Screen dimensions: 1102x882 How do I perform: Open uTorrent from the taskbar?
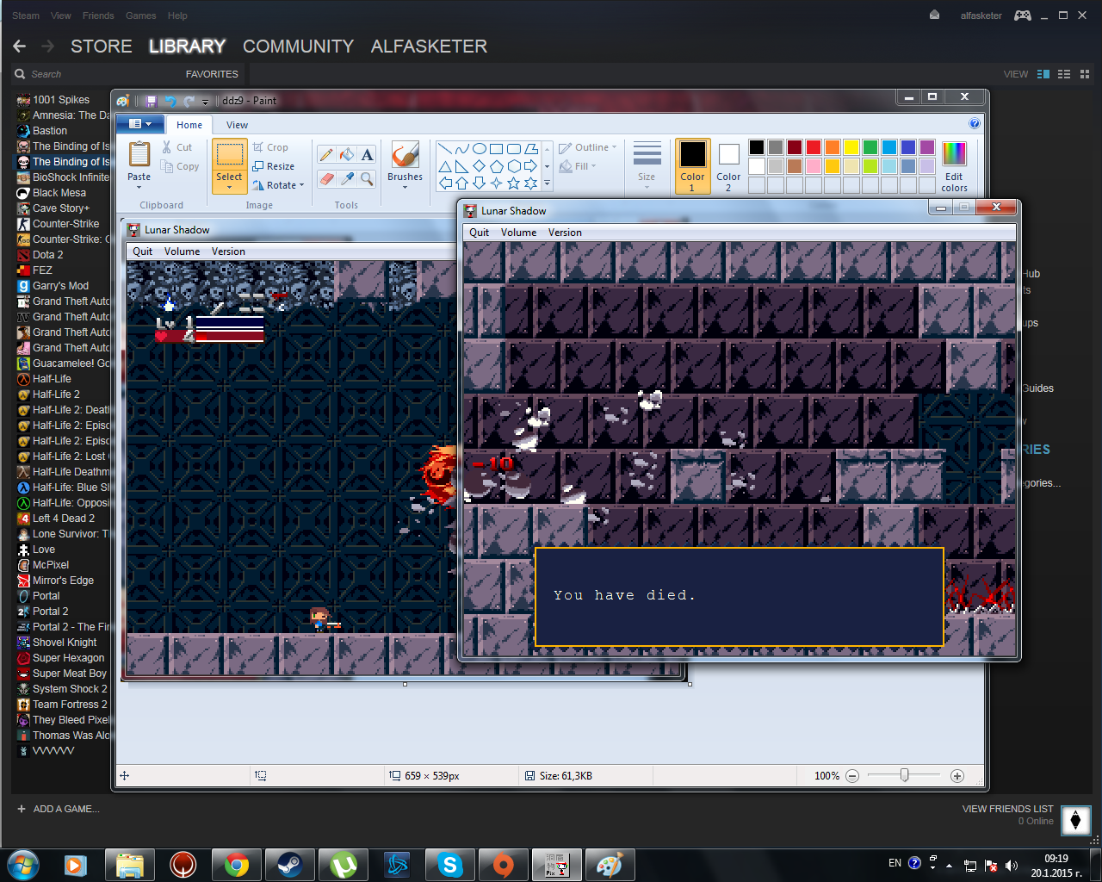344,865
